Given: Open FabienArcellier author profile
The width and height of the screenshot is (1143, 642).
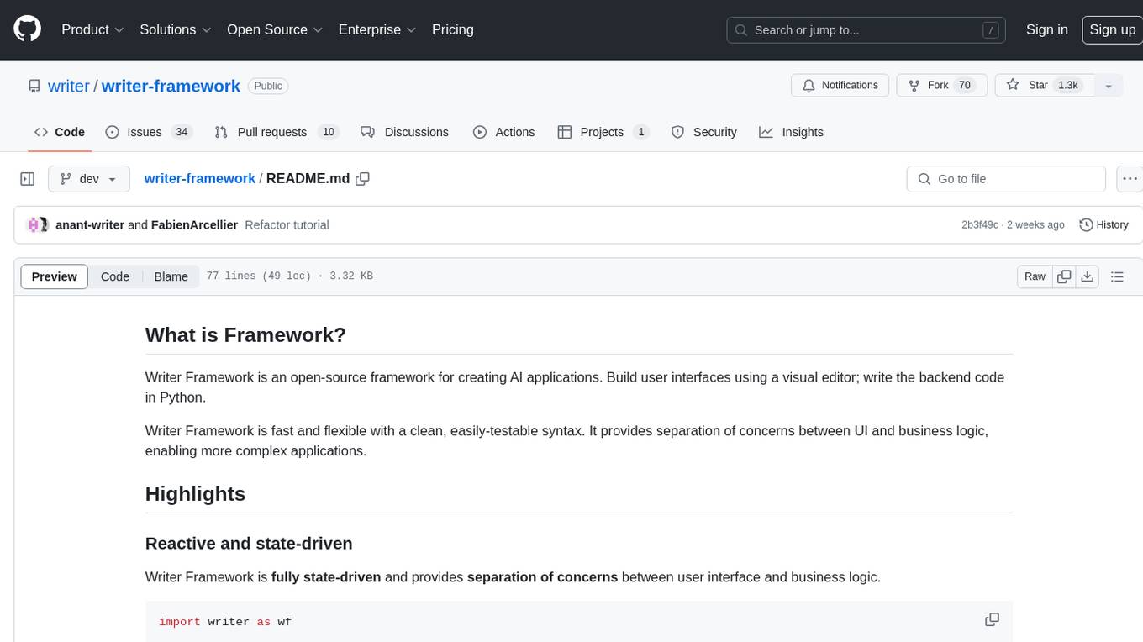Looking at the screenshot, I should (x=194, y=225).
